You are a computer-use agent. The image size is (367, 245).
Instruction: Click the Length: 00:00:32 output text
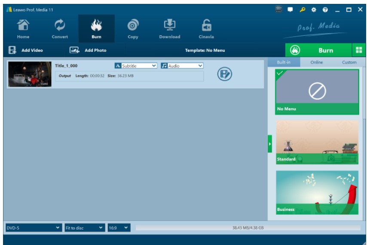(90, 76)
